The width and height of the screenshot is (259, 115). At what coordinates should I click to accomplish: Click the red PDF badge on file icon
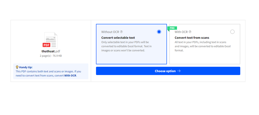(x=46, y=45)
